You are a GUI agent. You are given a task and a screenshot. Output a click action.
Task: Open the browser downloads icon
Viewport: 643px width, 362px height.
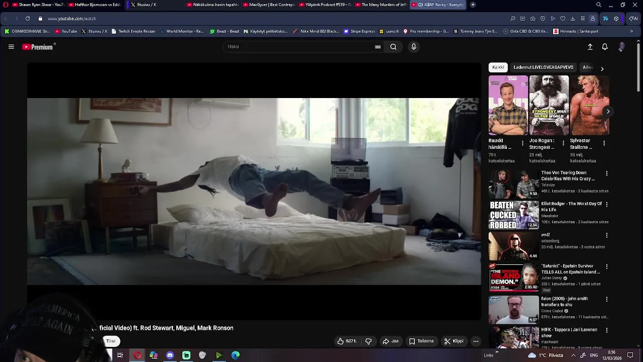pos(573,19)
